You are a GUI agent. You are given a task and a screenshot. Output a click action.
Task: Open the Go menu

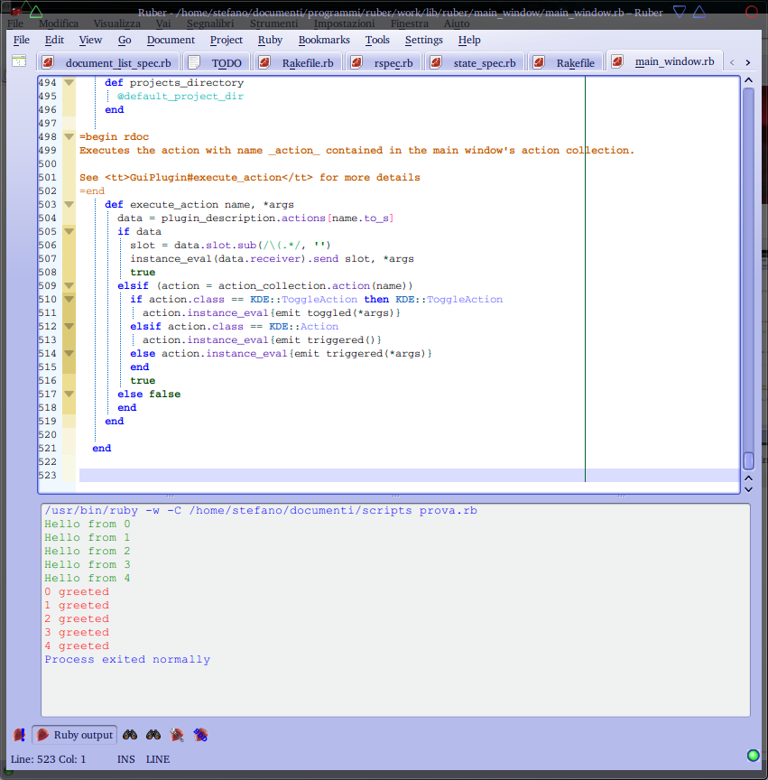(x=125, y=40)
